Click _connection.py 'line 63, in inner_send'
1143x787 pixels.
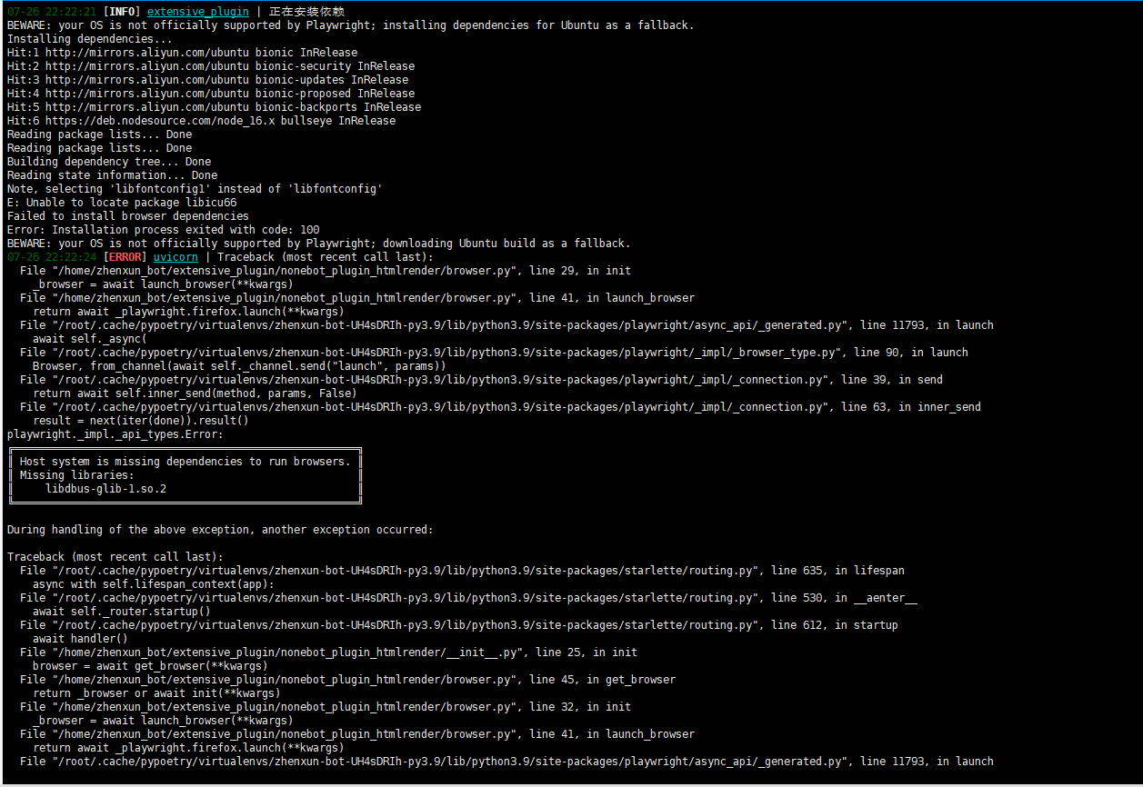[500, 407]
